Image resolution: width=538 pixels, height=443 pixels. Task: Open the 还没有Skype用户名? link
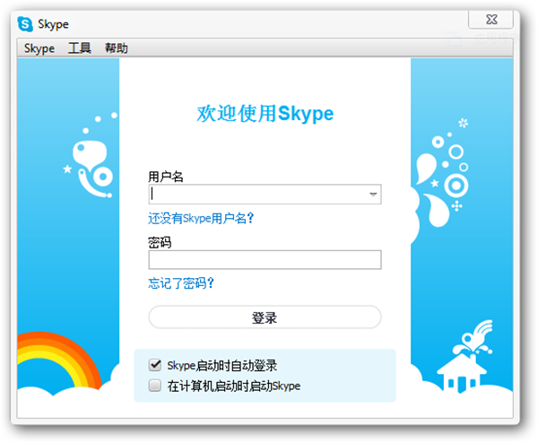(201, 218)
